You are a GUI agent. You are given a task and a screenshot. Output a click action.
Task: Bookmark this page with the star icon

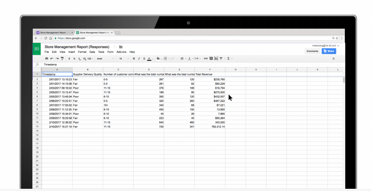[x=337, y=38]
